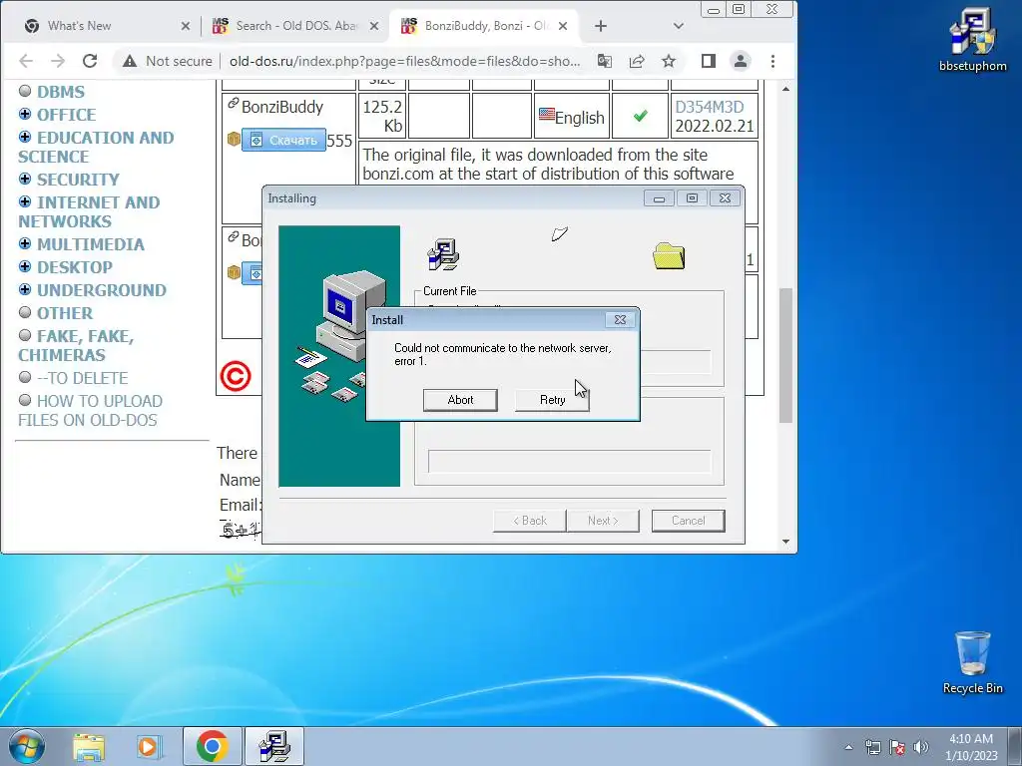Click the blue Скачать download button for BonziBuddy
Viewport: 1022px width, 766px height.
283,140
